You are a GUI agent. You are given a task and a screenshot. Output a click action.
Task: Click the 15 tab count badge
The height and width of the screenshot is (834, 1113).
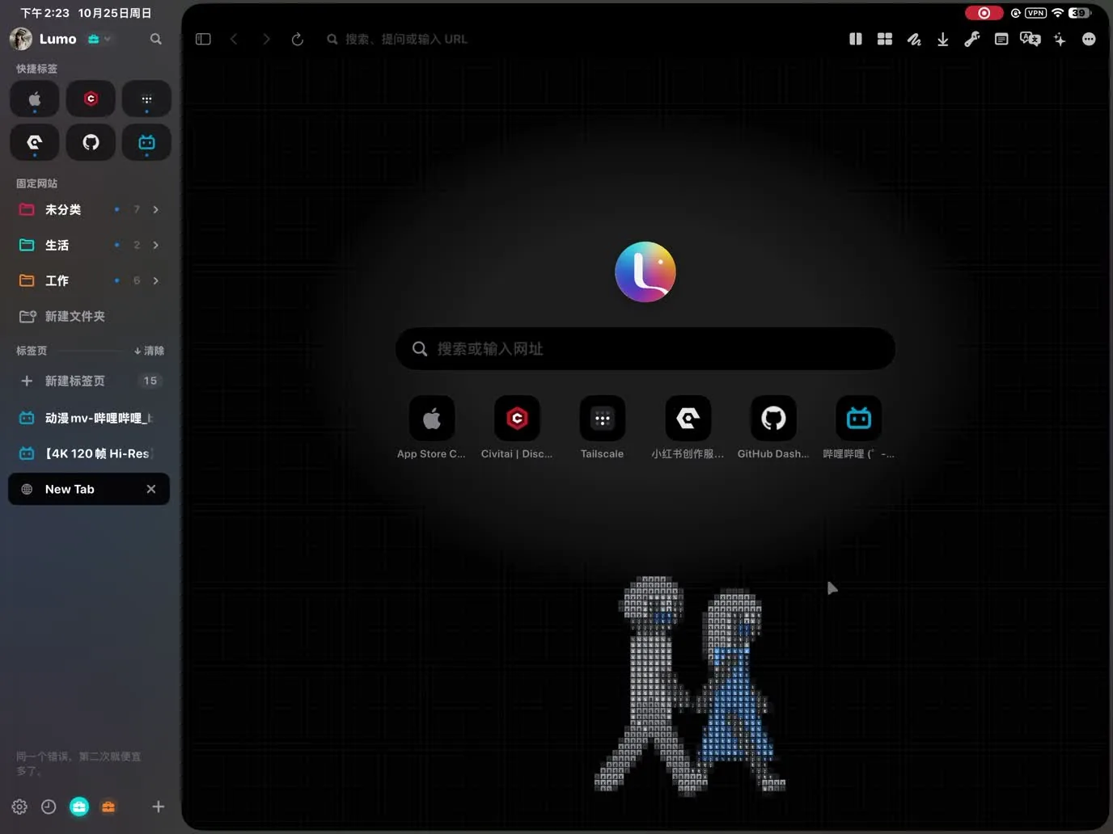150,381
